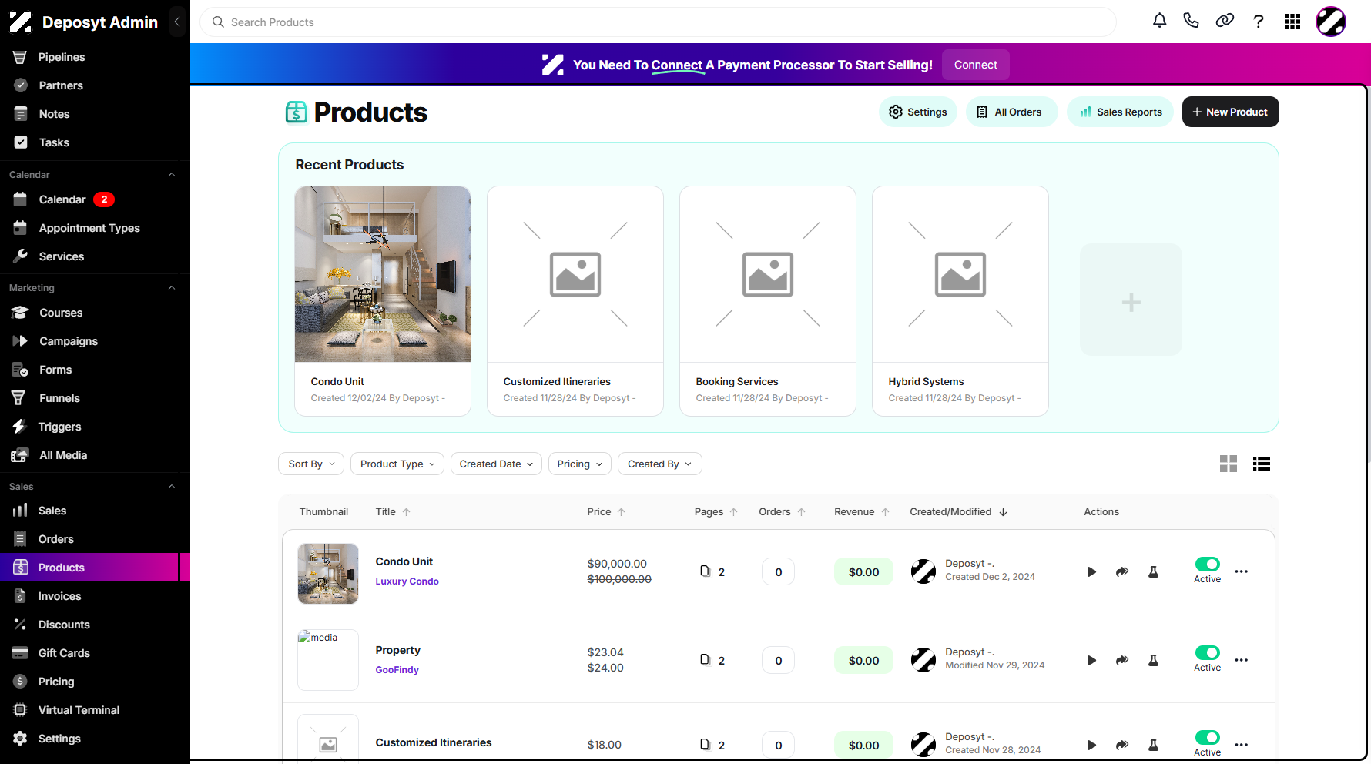Open the Sort By dropdown

(311, 464)
